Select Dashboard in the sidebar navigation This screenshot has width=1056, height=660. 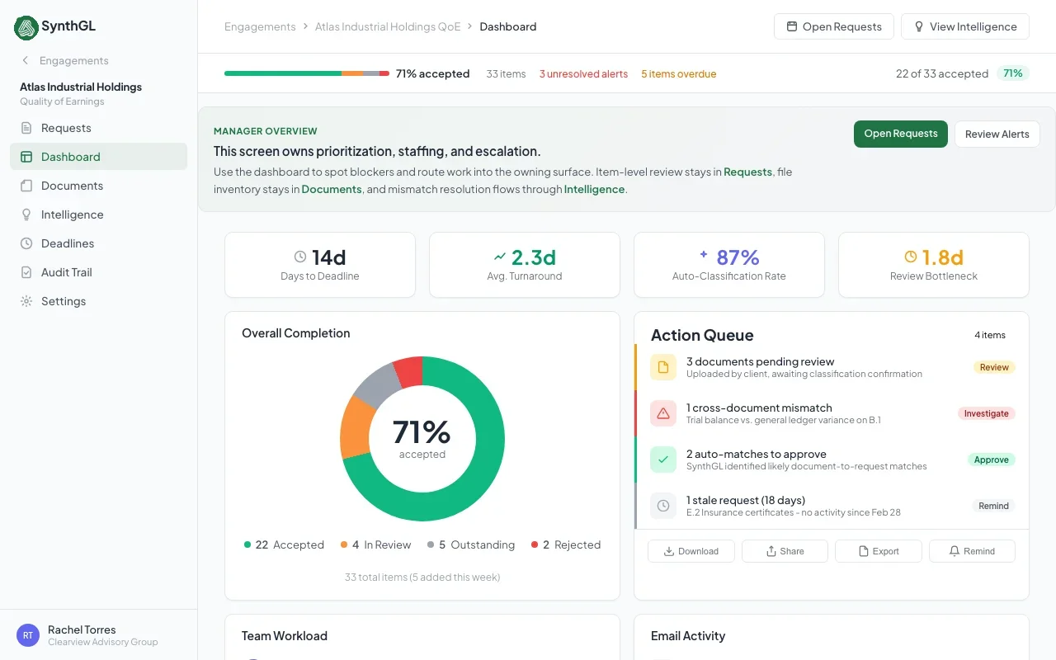coord(70,157)
